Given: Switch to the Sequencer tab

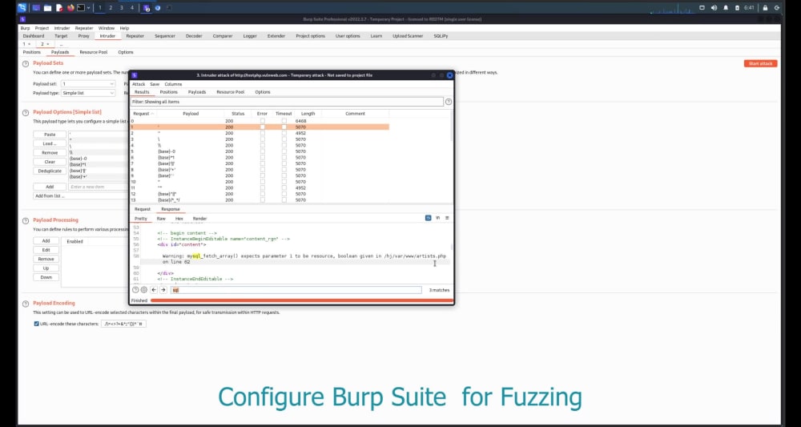Looking at the screenshot, I should 165,36.
